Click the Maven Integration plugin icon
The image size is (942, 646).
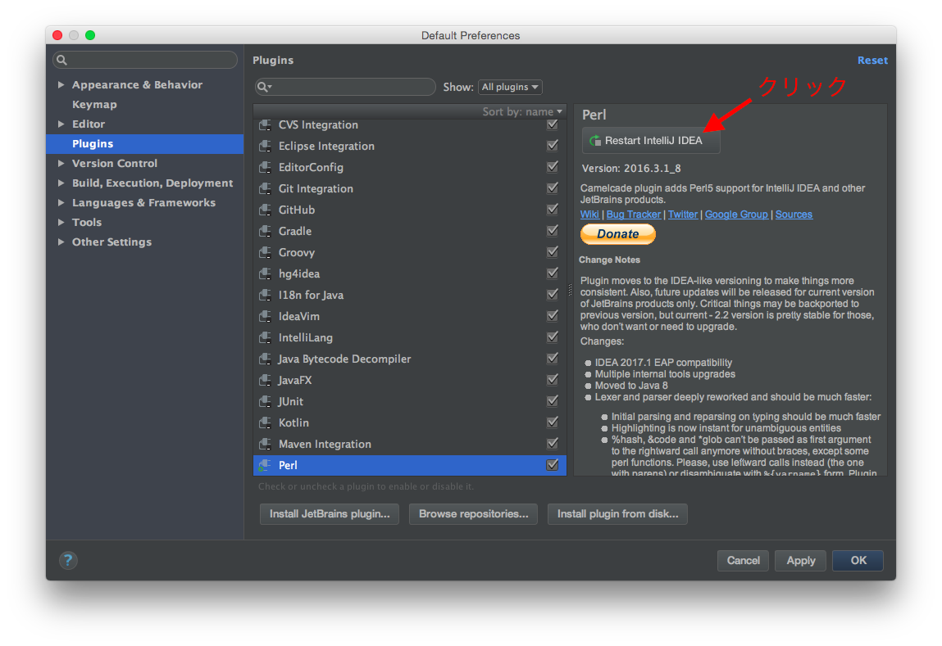(265, 444)
